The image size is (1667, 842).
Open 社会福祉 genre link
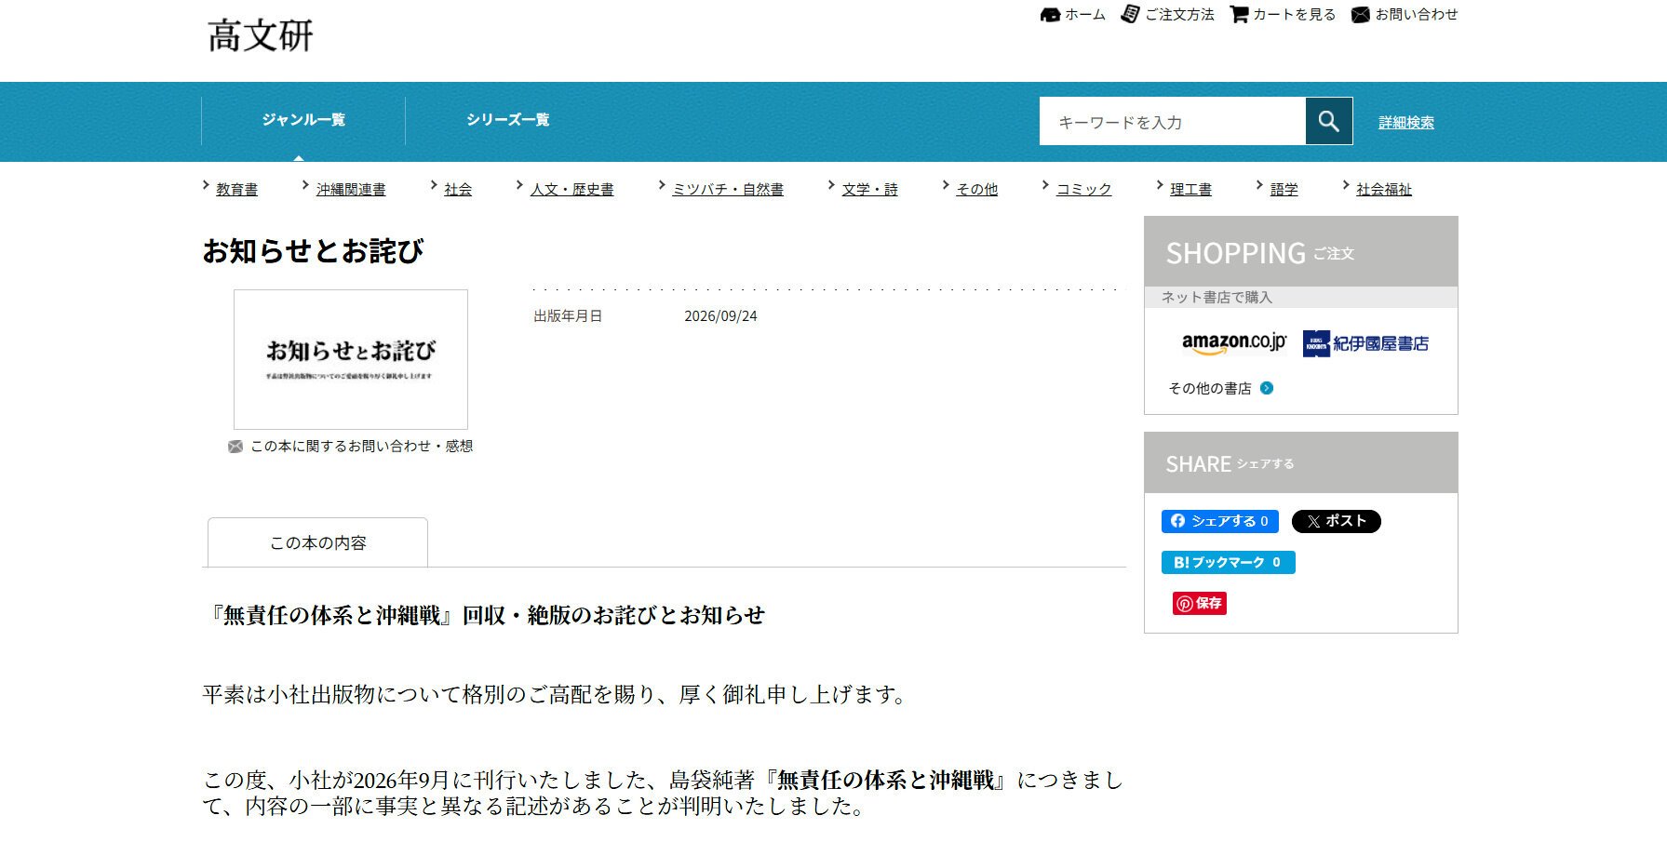(1384, 190)
